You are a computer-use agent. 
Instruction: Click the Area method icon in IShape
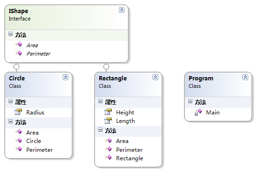coord(18,44)
